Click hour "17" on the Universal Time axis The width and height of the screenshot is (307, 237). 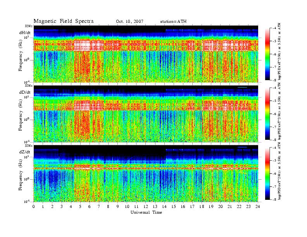[x=193, y=206]
